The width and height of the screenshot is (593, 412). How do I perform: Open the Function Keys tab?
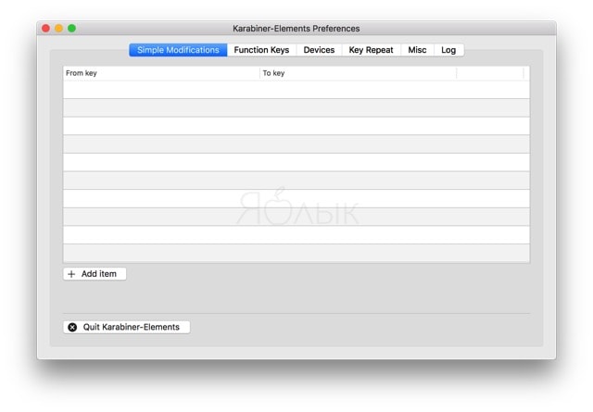tap(261, 50)
